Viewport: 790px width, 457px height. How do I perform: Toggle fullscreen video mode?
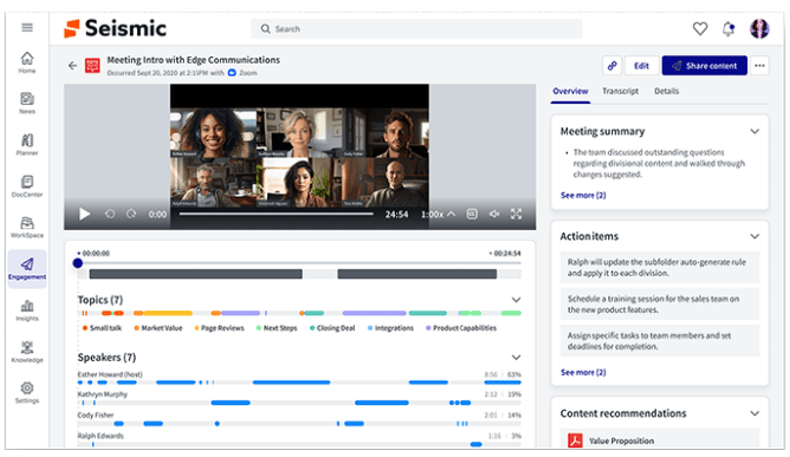516,213
